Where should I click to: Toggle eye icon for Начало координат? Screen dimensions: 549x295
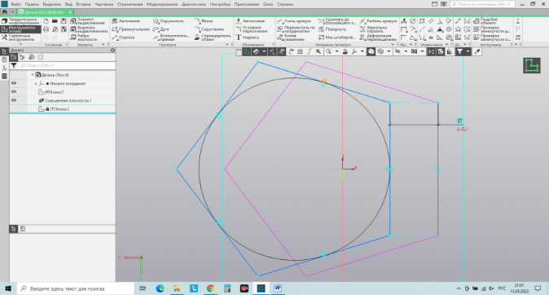pyautogui.click(x=14, y=83)
